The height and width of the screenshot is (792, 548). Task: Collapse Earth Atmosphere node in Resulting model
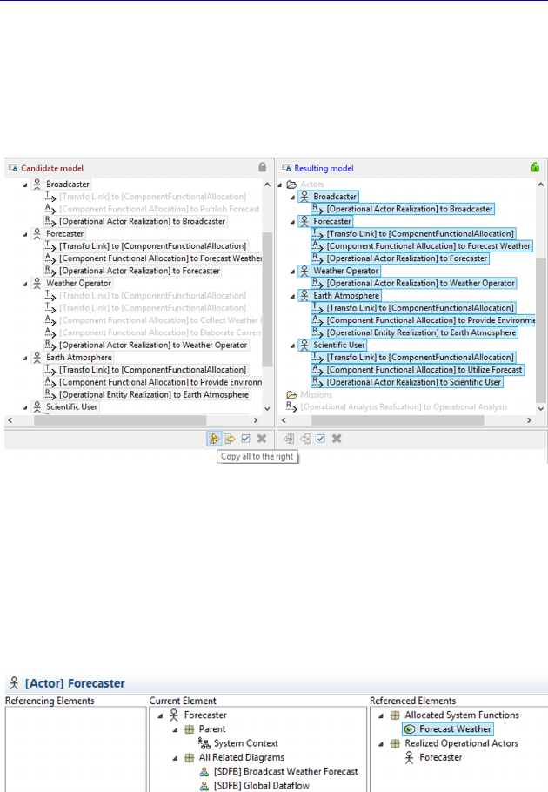coord(292,297)
